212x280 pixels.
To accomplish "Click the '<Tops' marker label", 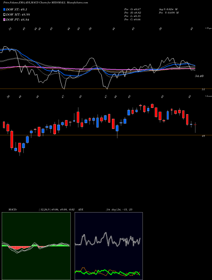I will point(208,28).
